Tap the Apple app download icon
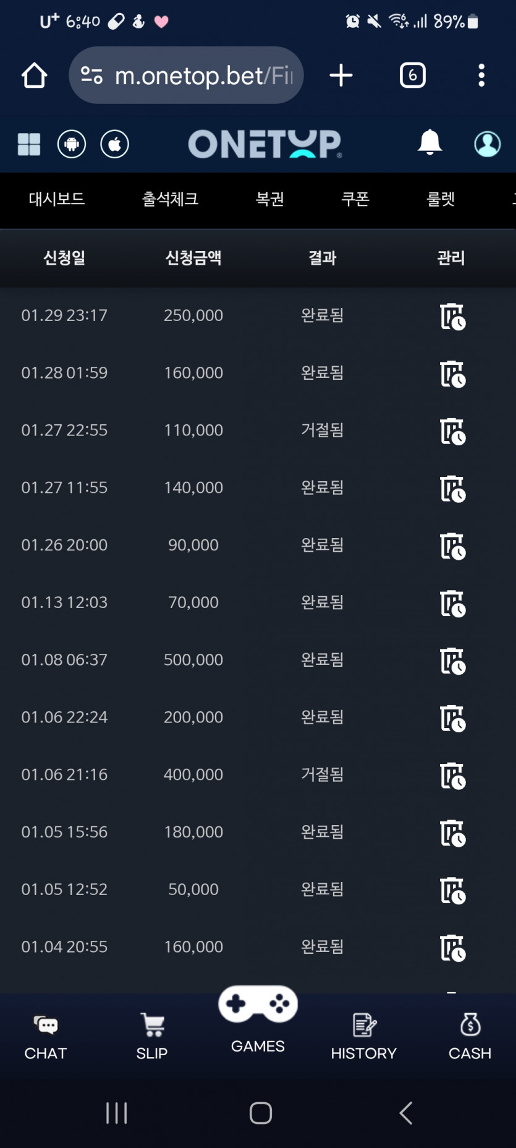The width and height of the screenshot is (516, 1148). coord(115,144)
